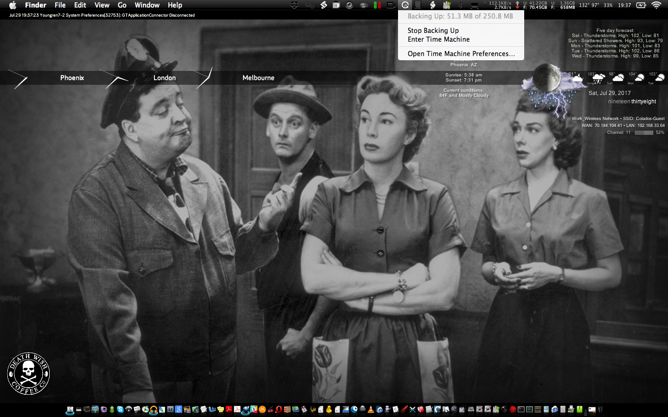Screen dimensions: 668x417
Task: Click the 19:37 menu bar clock
Action: 624,5
